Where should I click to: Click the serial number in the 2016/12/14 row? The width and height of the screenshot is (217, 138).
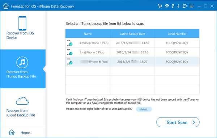[177, 43]
